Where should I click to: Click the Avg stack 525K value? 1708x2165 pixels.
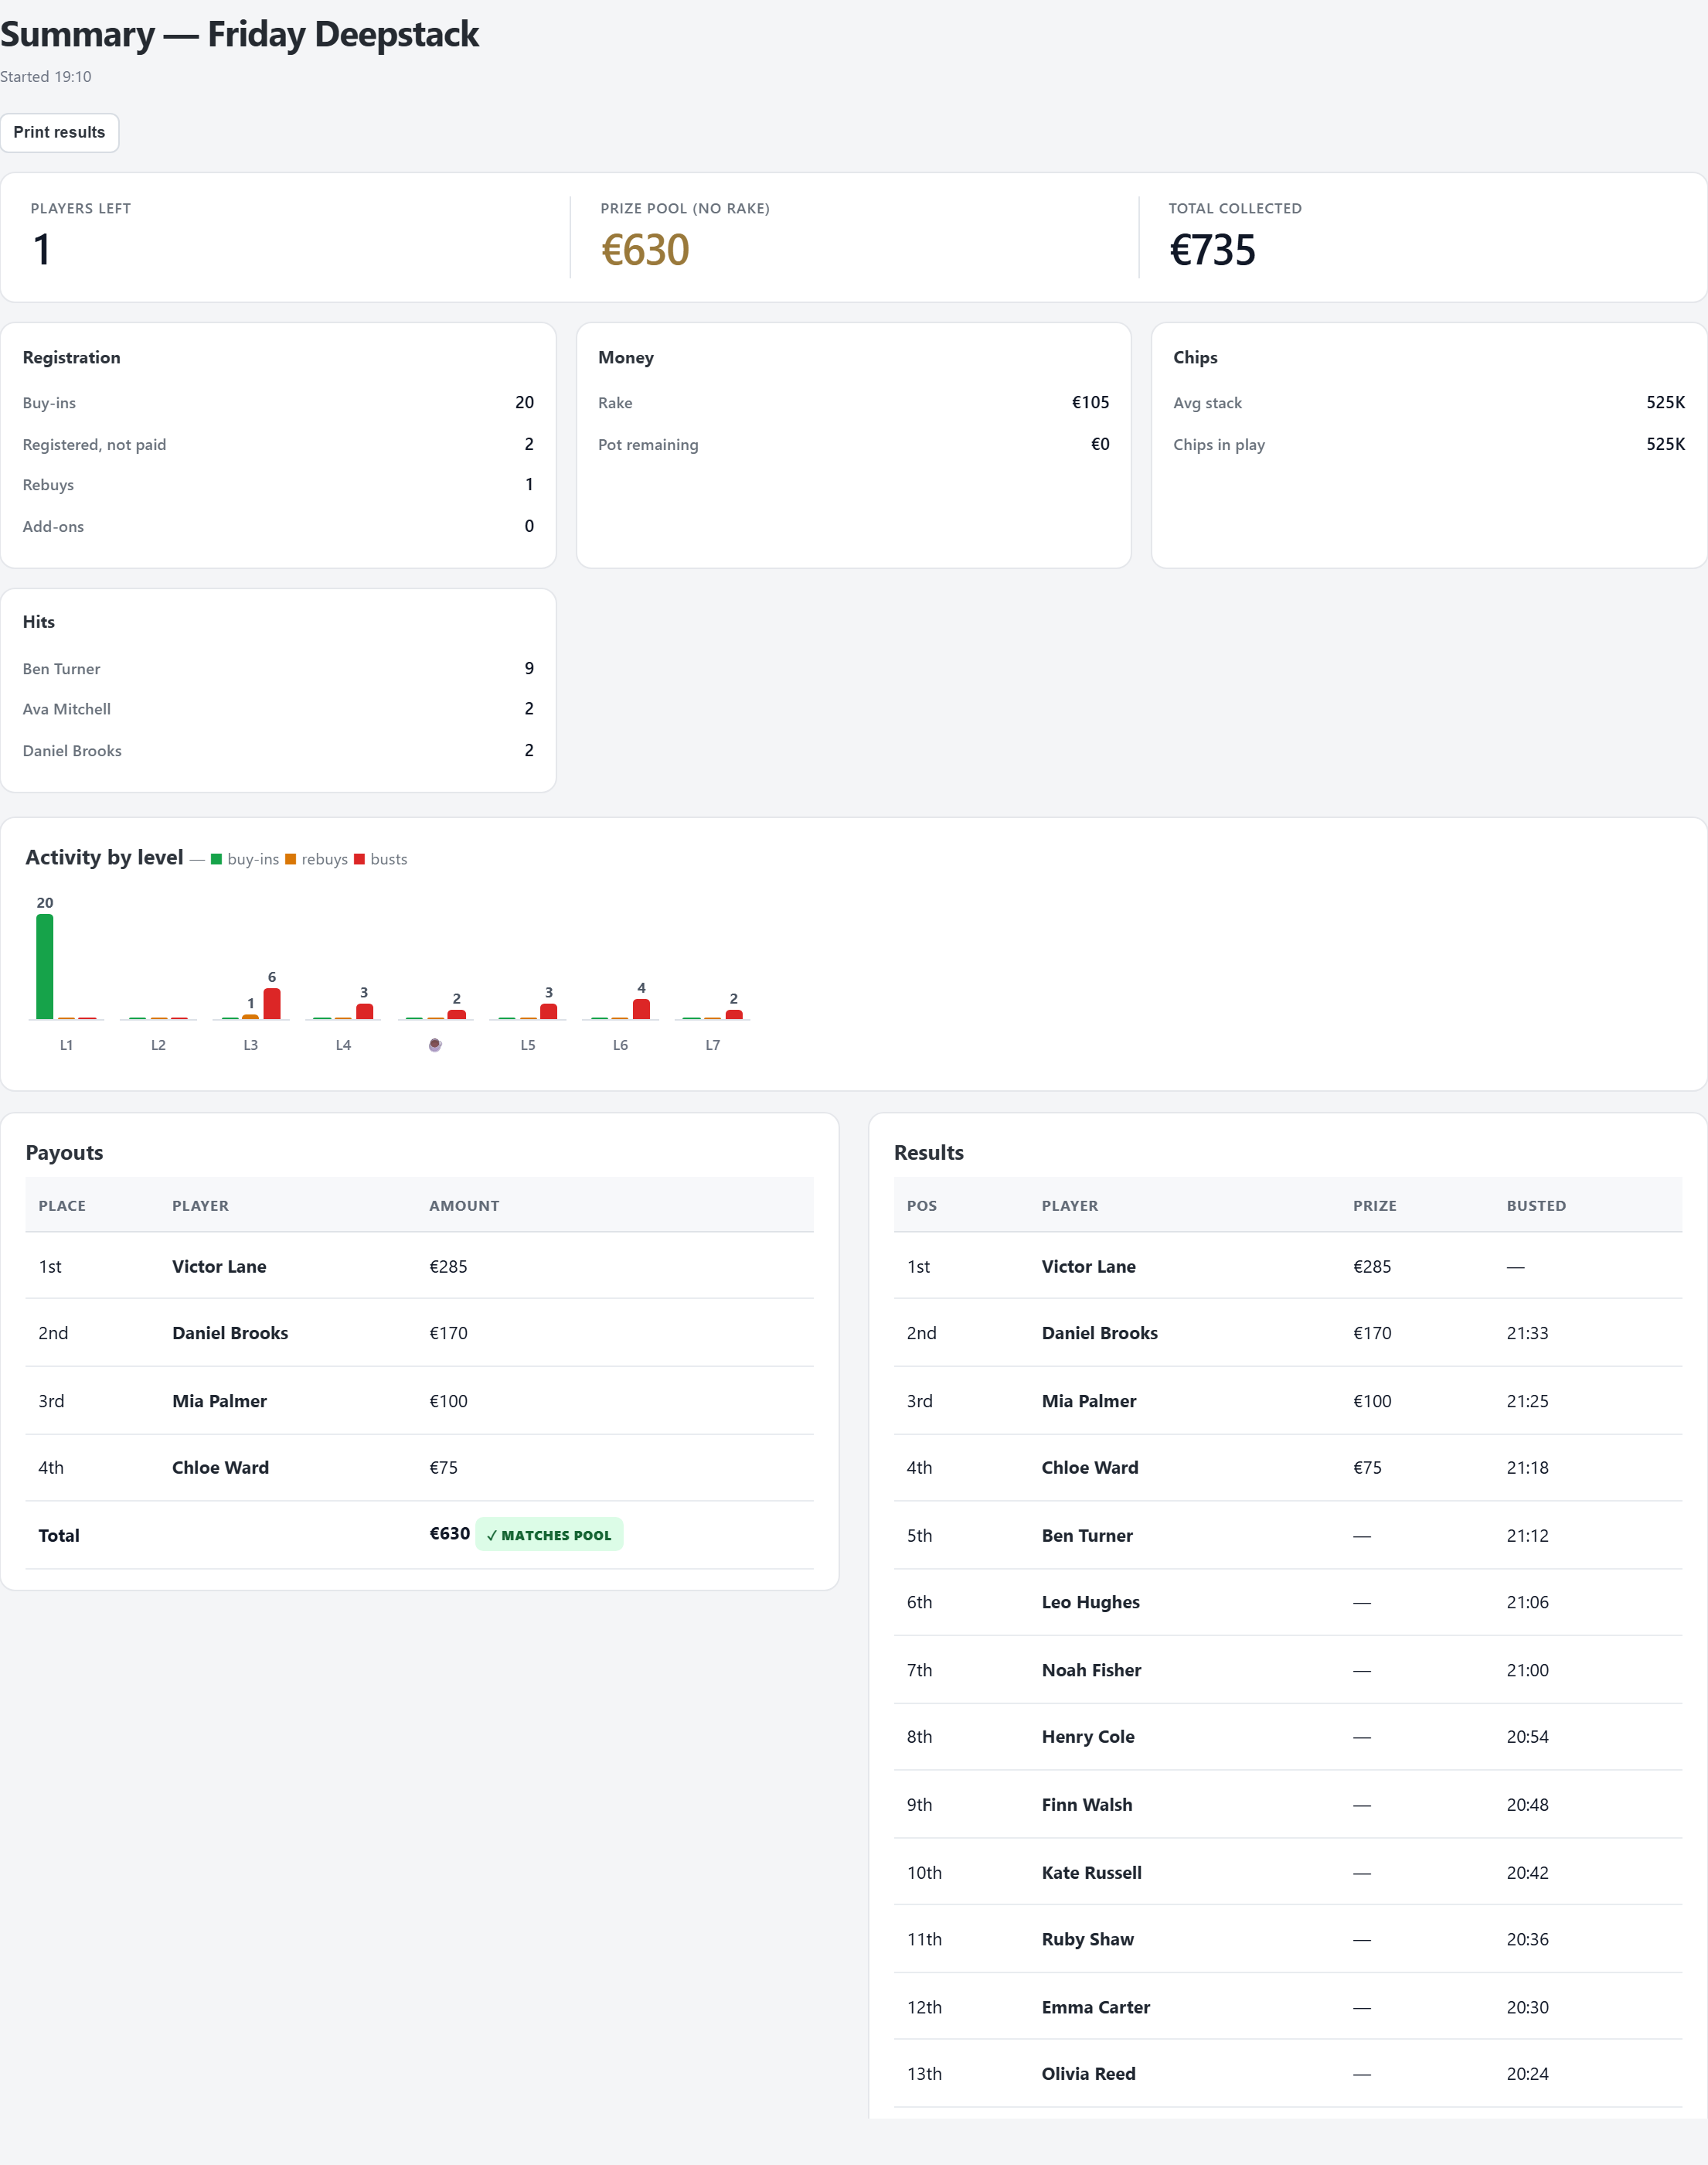coord(1665,402)
